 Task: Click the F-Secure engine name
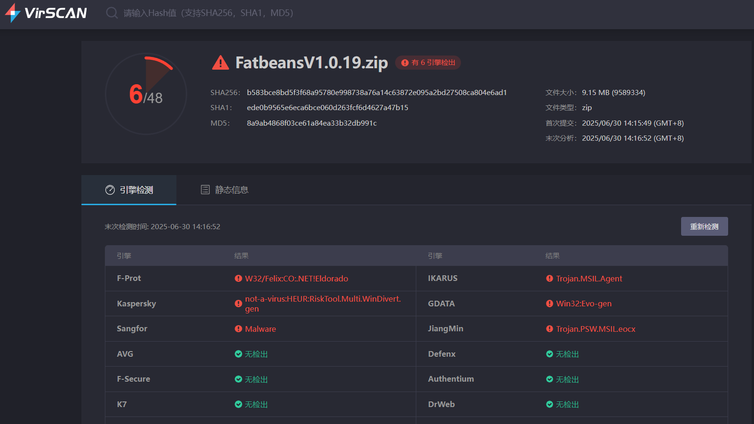134,379
